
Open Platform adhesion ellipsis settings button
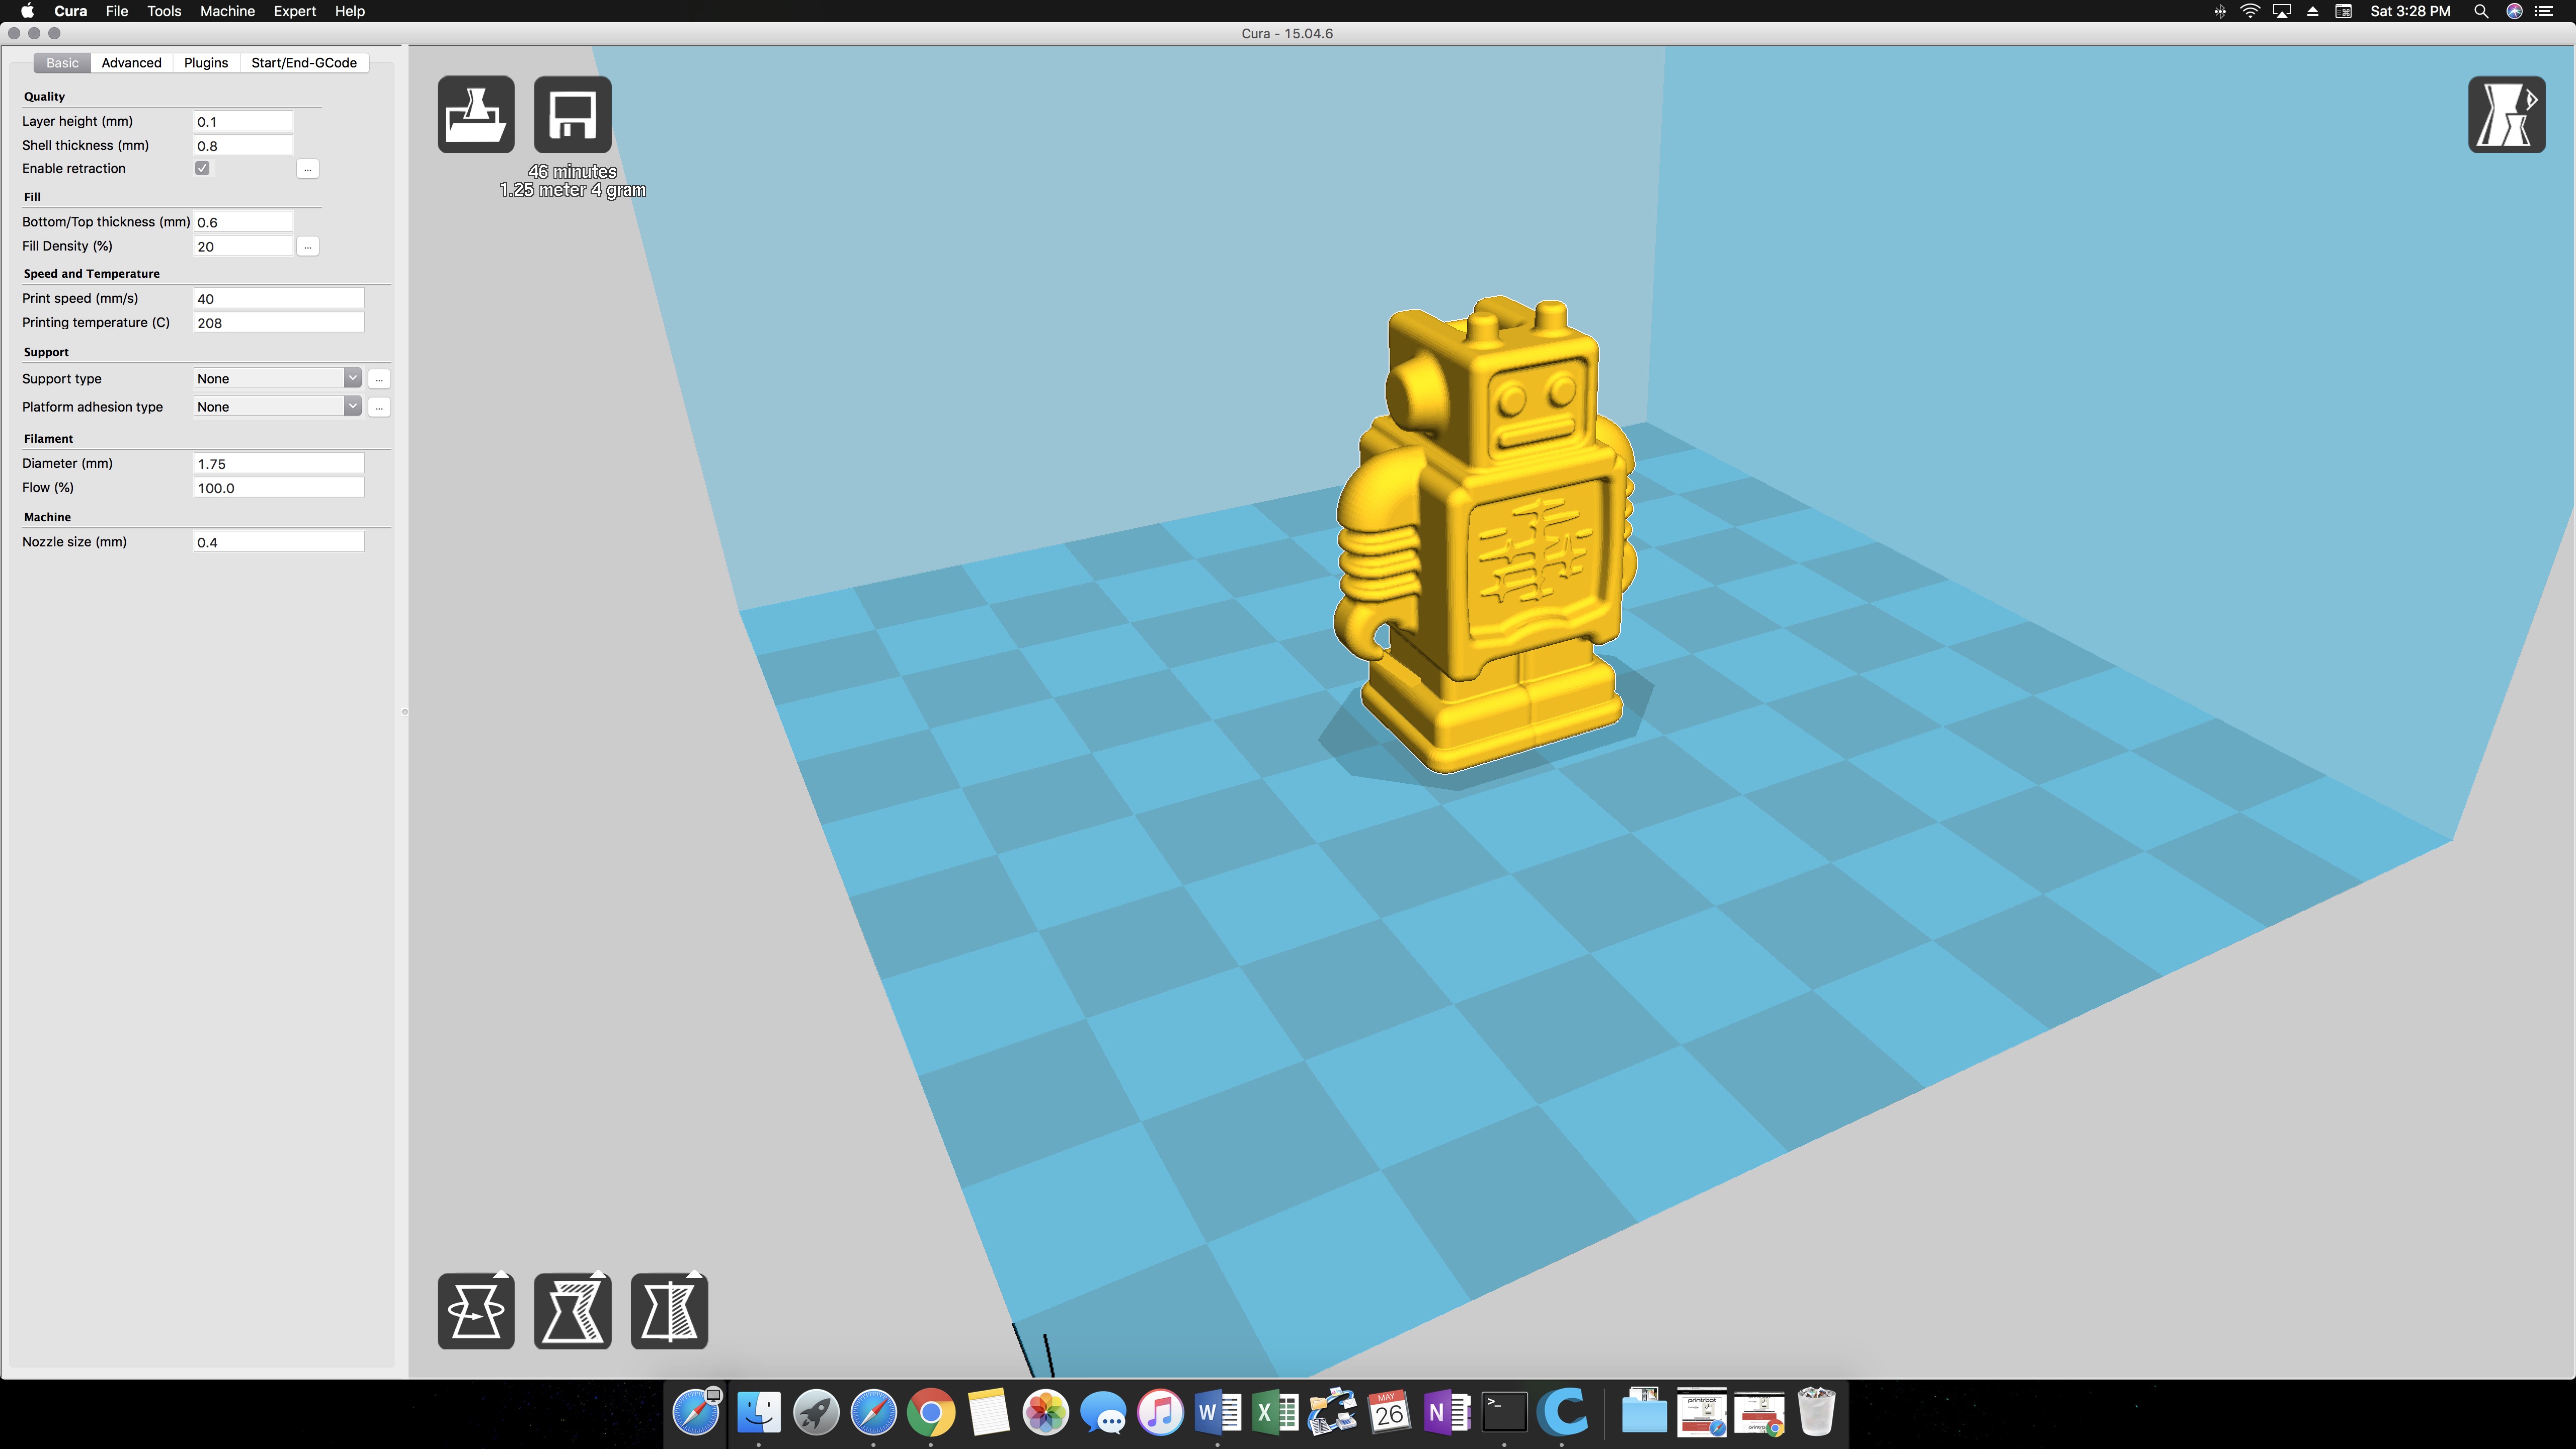coord(379,407)
